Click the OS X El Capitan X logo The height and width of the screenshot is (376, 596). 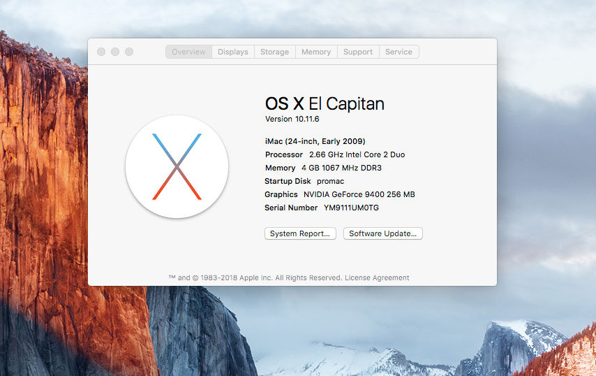pyautogui.click(x=177, y=166)
